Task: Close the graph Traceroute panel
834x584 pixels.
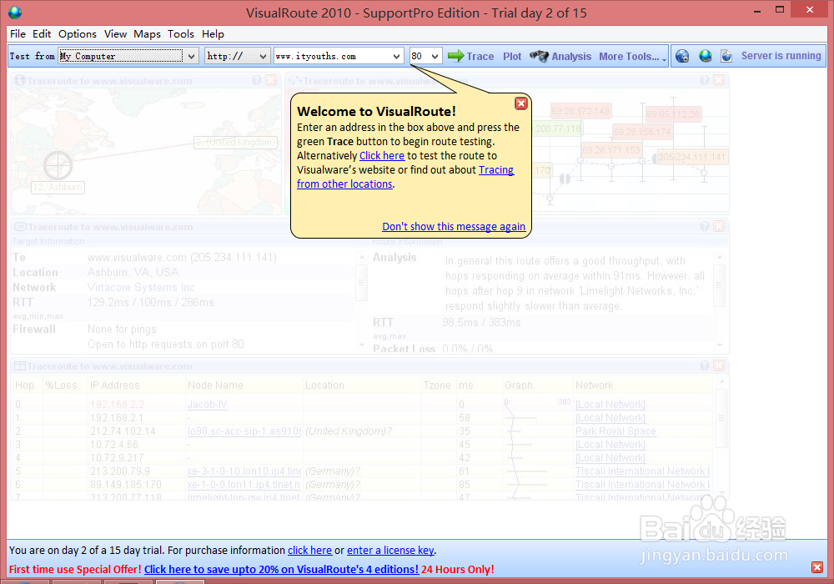Action: (719, 80)
